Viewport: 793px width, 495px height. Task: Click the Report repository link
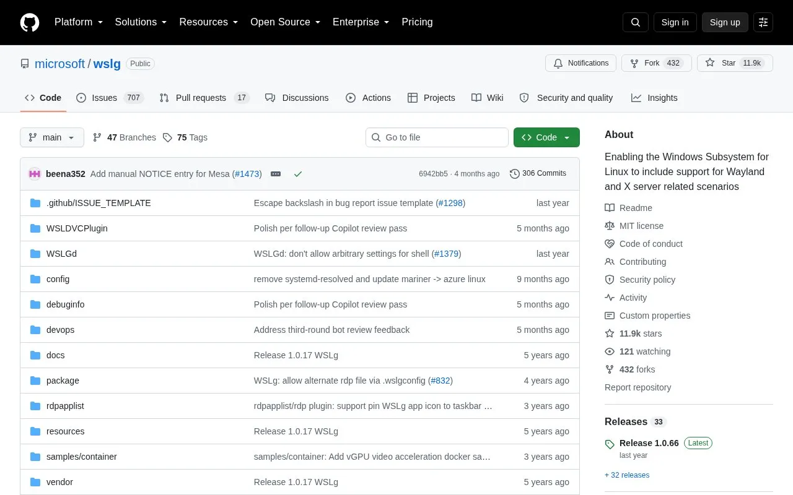(637, 387)
